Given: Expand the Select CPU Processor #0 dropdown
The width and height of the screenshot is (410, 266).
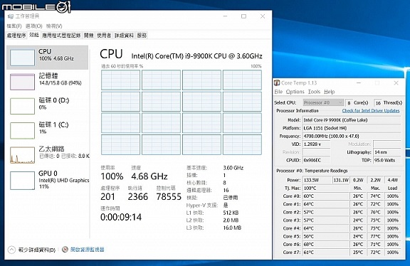Looking at the screenshot, I should point(323,102).
